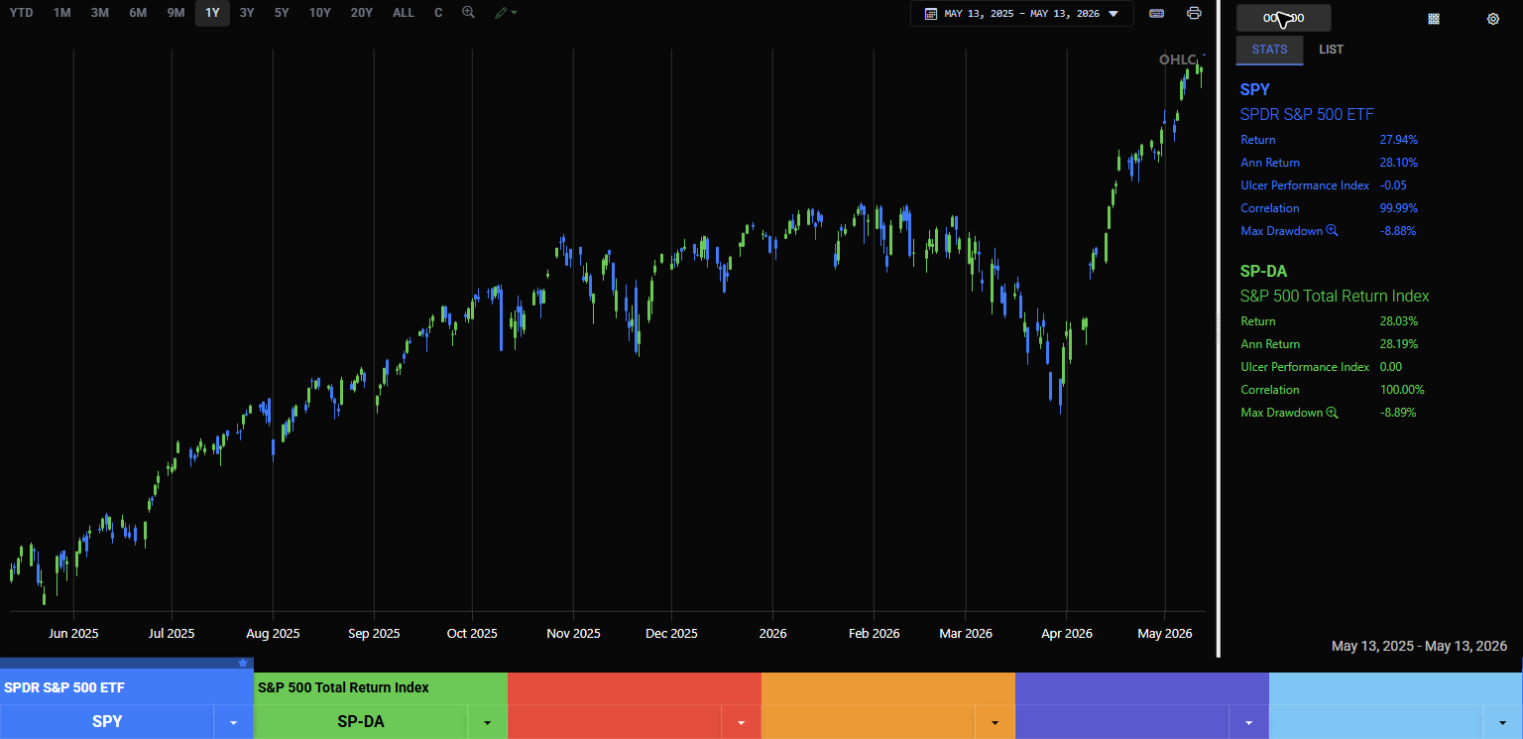Select the 3M time range

point(99,13)
